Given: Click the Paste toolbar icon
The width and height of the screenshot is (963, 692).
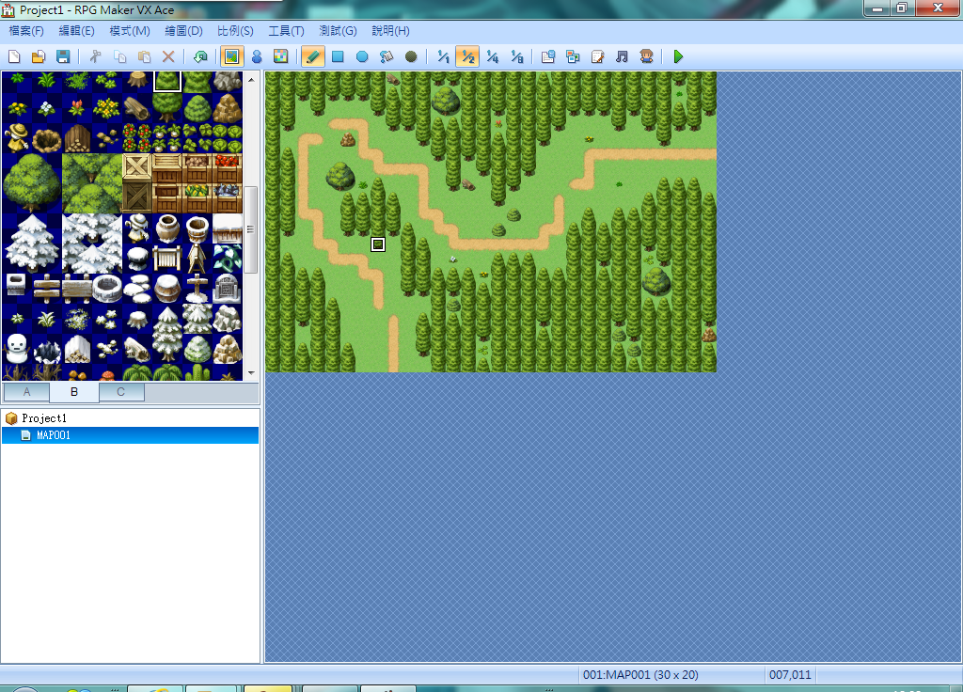Looking at the screenshot, I should [144, 57].
